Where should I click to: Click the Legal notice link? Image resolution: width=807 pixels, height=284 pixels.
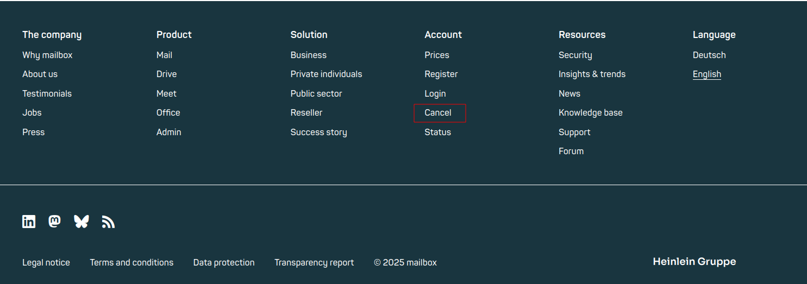pyautogui.click(x=46, y=263)
